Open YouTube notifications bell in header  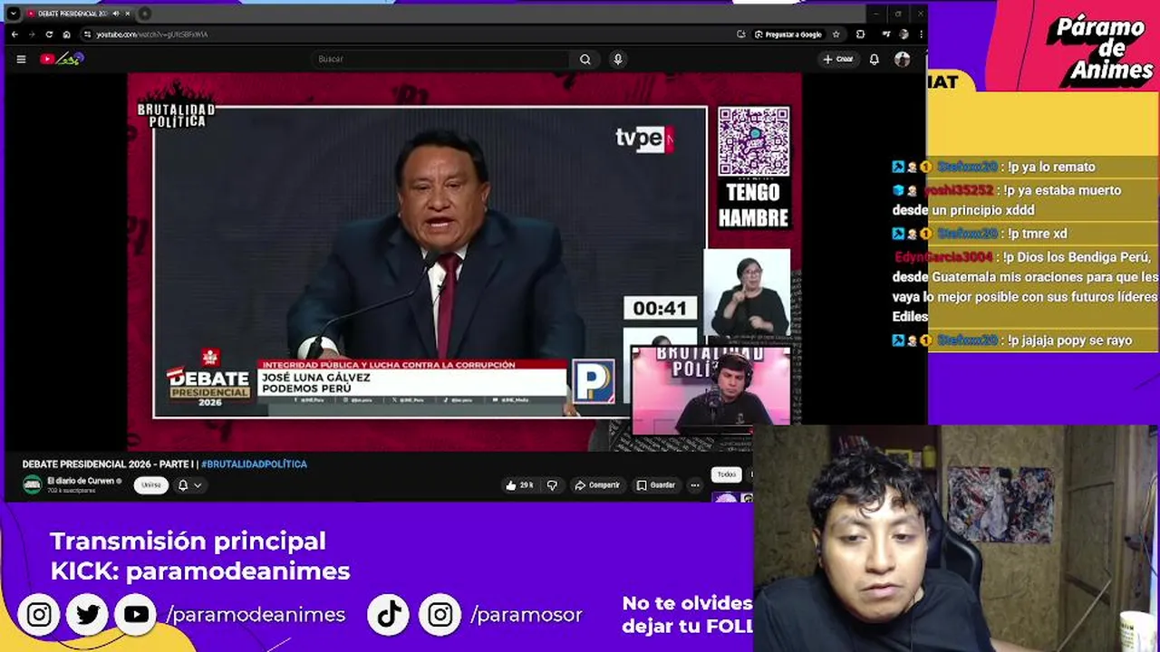click(x=875, y=59)
